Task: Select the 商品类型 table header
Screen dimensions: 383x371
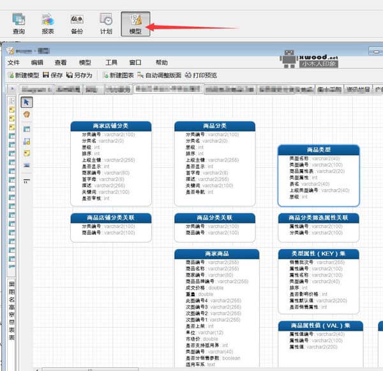Action: 319,150
